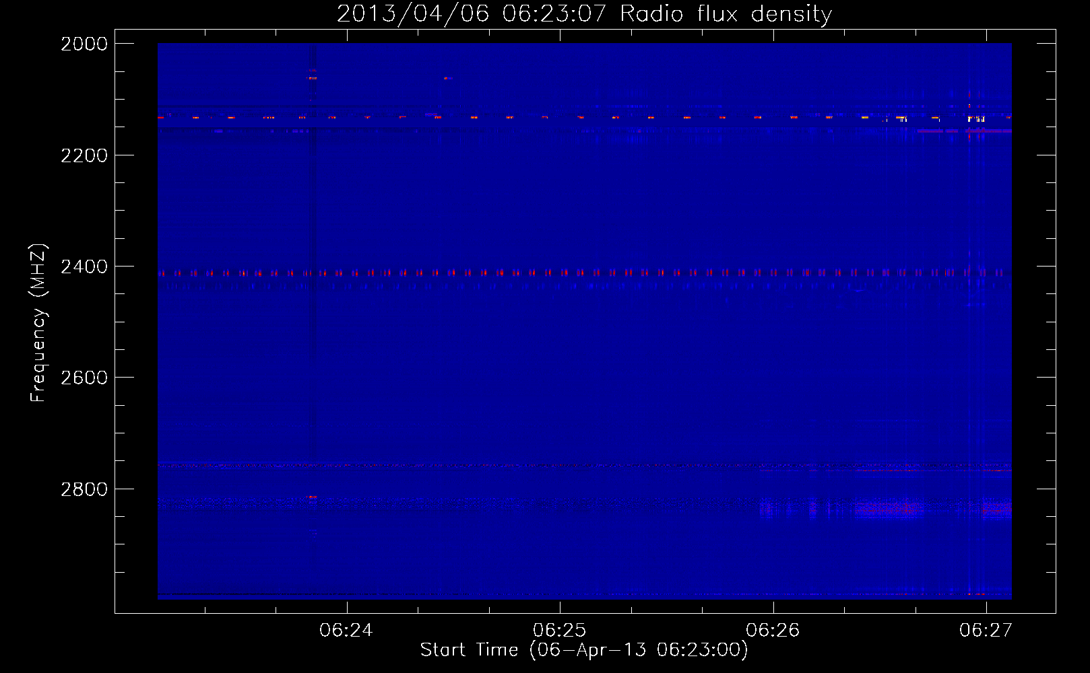Click the 06:26 time tick label
The width and height of the screenshot is (1090, 673).
[773, 631]
